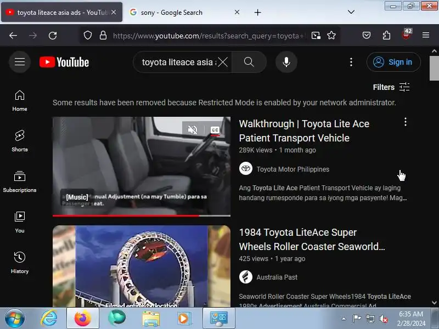Open the You section
Image resolution: width=439 pixels, height=329 pixels.
coord(20,223)
